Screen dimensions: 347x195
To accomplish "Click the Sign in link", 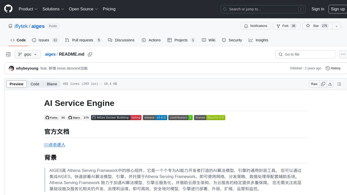I will point(318,9).
